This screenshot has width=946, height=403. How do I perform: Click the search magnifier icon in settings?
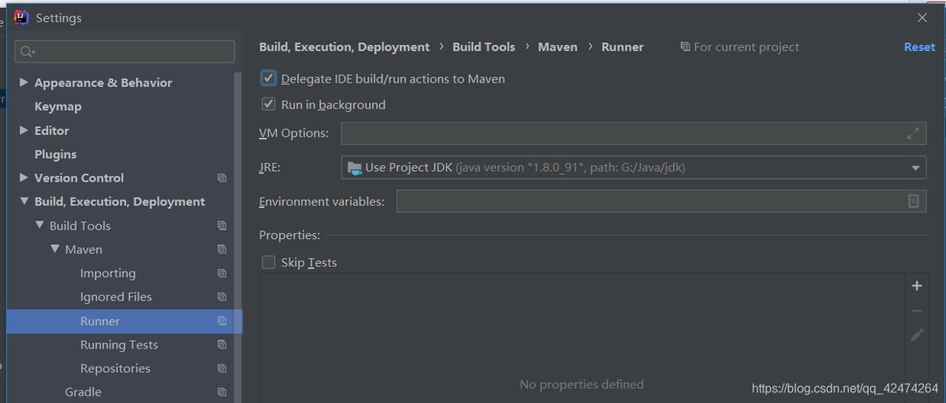click(x=27, y=52)
